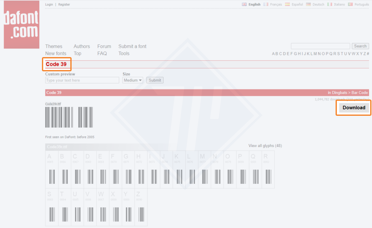Click the Register link
Image resolution: width=372 pixels, height=228 pixels.
(64, 5)
